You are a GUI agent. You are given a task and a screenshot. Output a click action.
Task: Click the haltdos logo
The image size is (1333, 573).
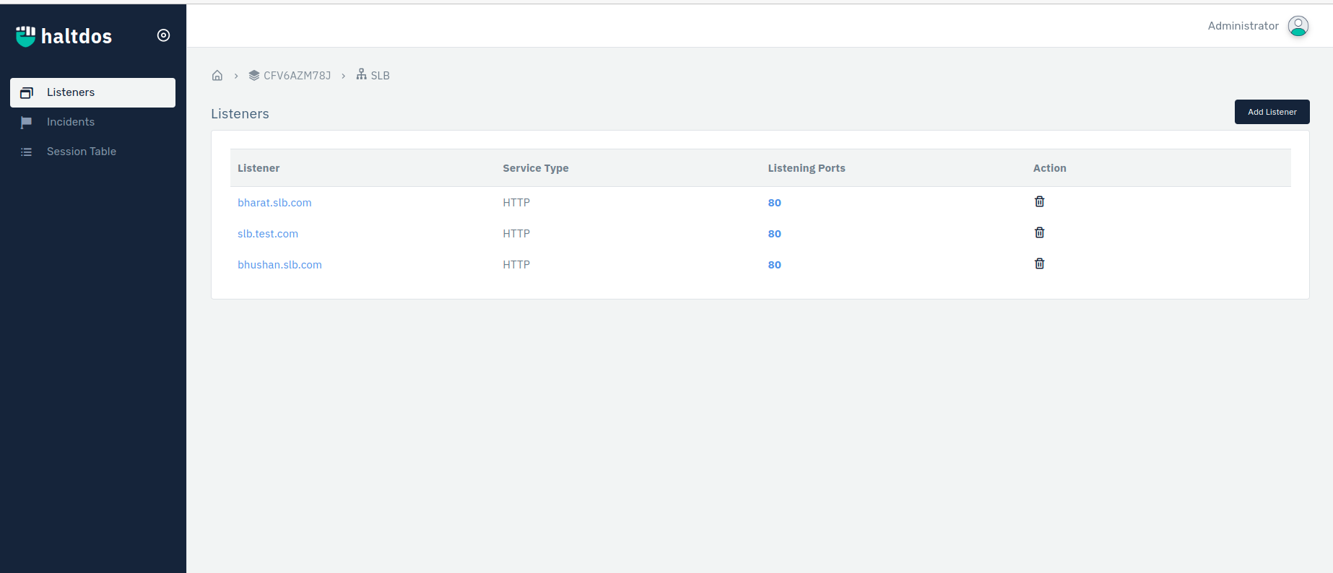[x=64, y=36]
